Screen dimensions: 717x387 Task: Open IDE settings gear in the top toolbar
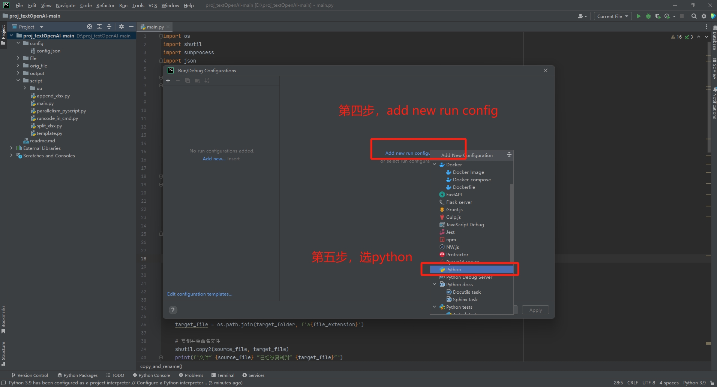click(704, 16)
